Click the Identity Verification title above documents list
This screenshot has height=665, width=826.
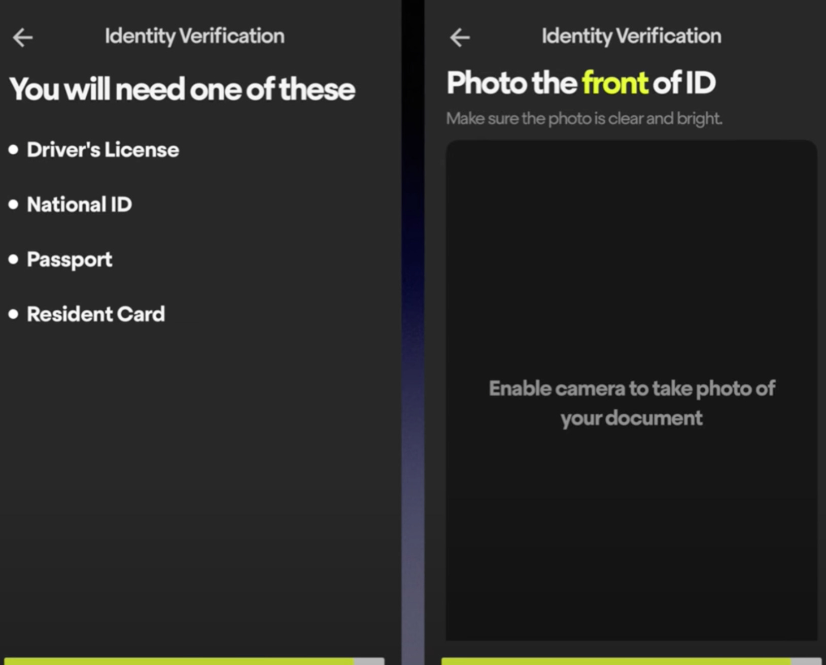click(x=195, y=37)
